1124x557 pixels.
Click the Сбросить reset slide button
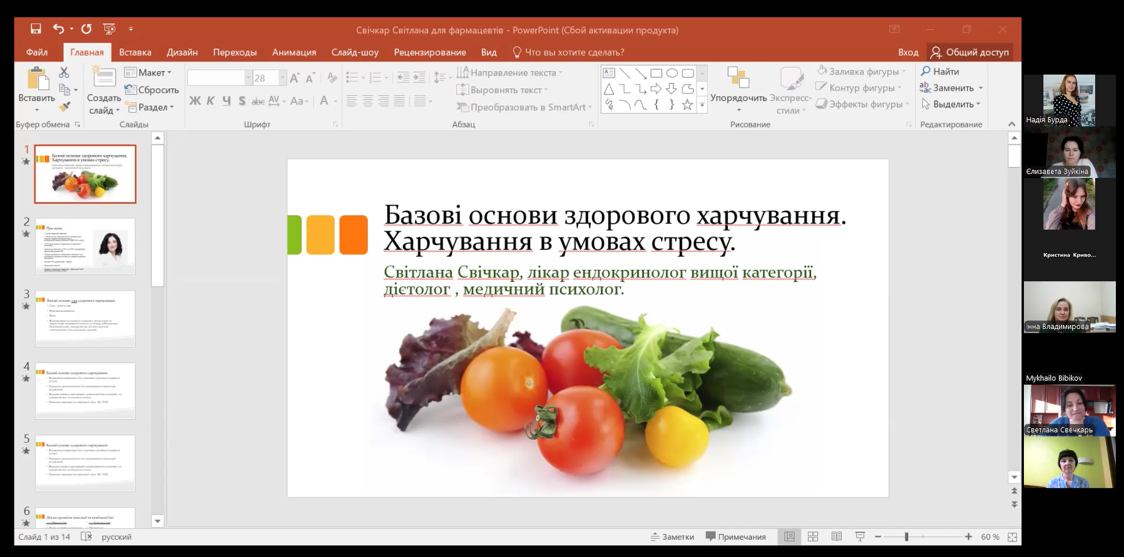click(151, 90)
